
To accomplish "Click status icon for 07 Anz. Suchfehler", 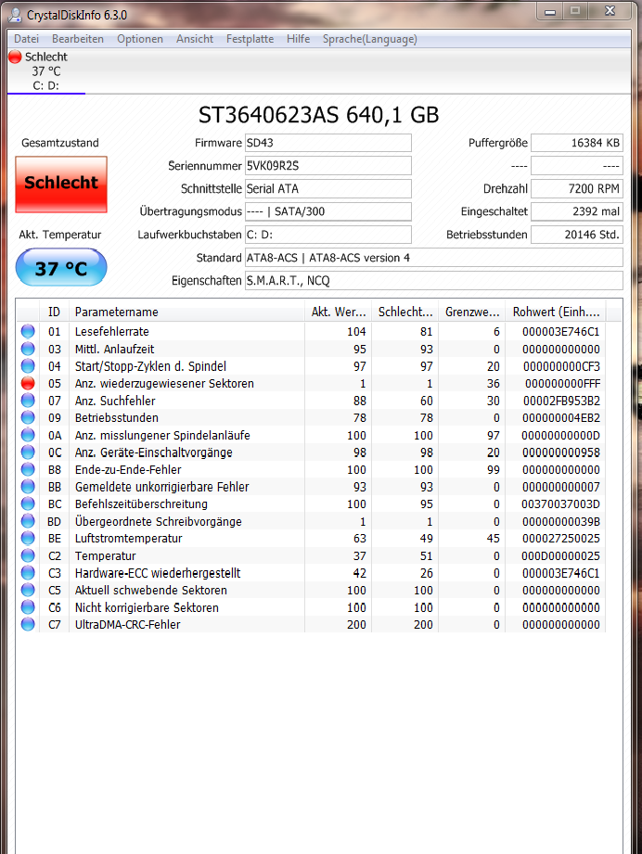I will pos(28,401).
